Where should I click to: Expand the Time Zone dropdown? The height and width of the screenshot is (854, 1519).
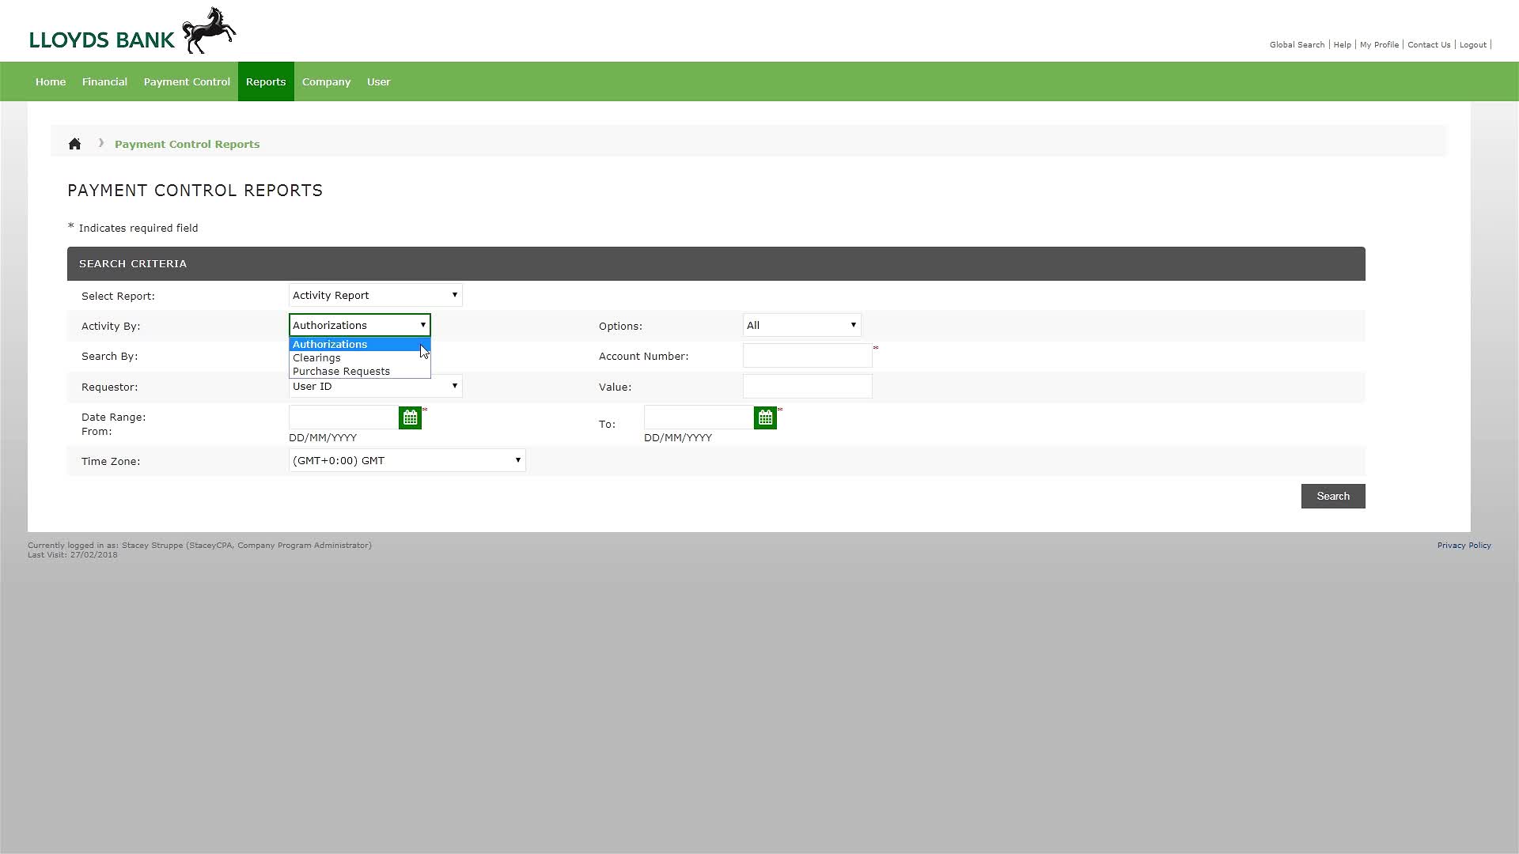pos(407,460)
